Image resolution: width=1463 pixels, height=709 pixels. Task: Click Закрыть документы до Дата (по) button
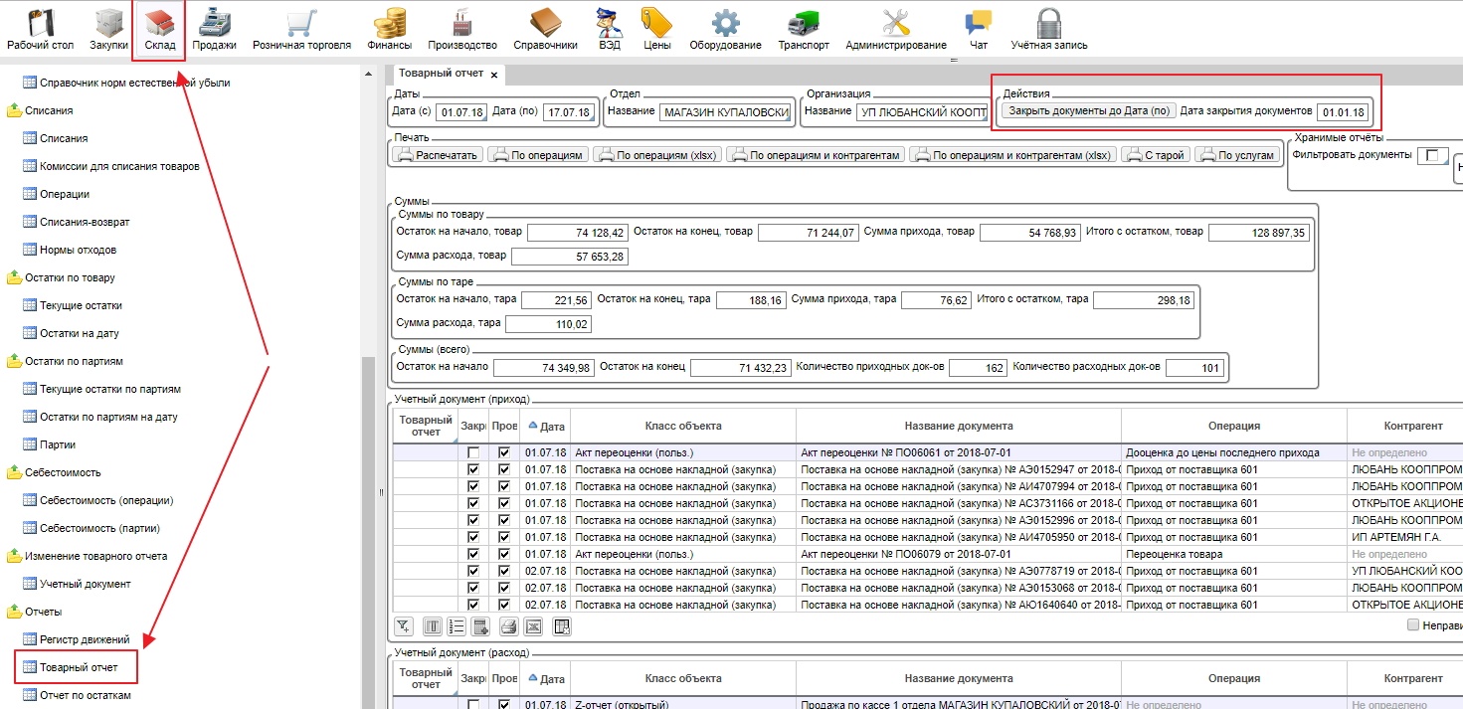pos(1088,111)
